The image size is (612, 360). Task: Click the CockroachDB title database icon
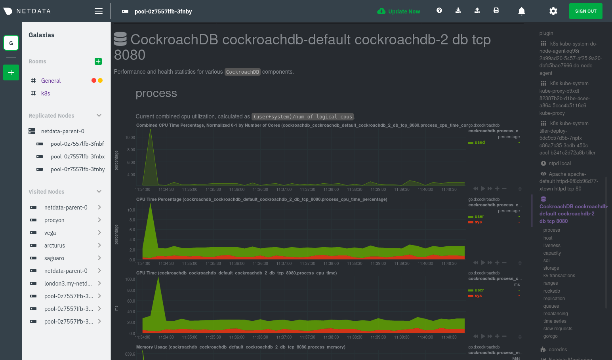(120, 39)
